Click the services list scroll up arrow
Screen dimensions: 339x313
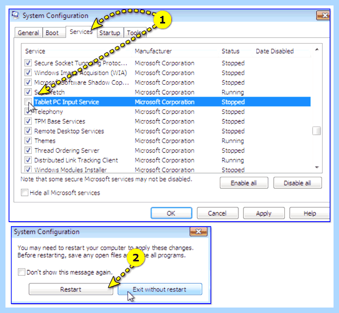317,50
